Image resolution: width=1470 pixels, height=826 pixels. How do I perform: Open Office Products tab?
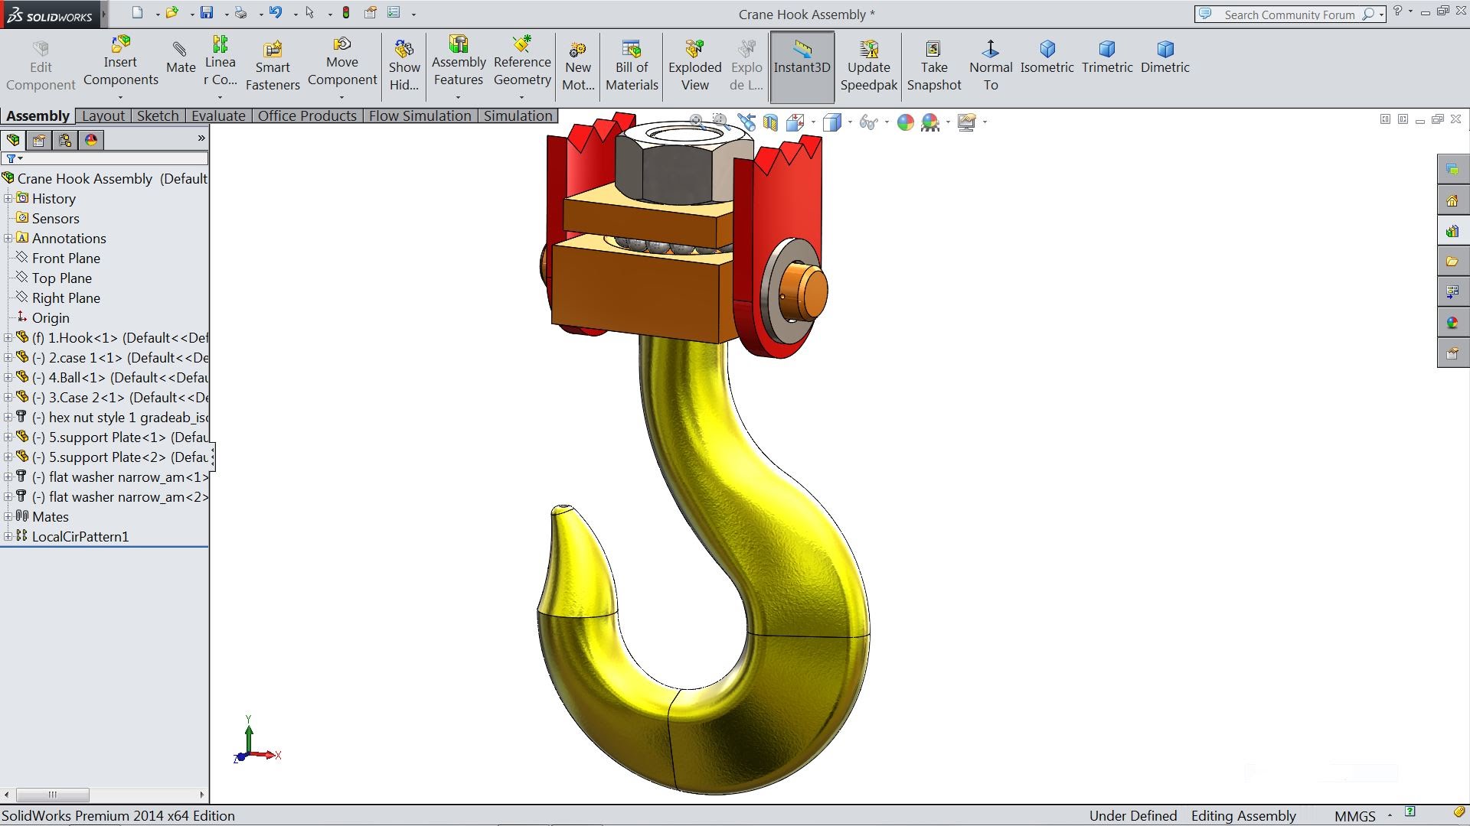307,115
